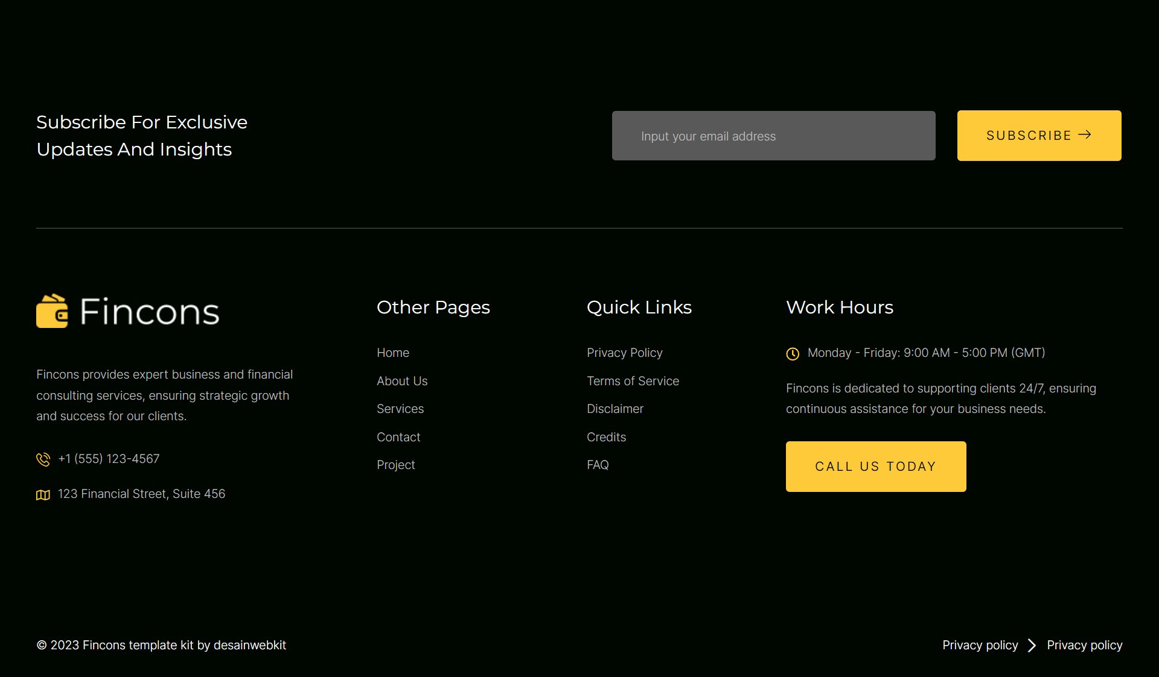The image size is (1159, 677).
Task: Open the Disclaimer link
Action: pos(615,409)
